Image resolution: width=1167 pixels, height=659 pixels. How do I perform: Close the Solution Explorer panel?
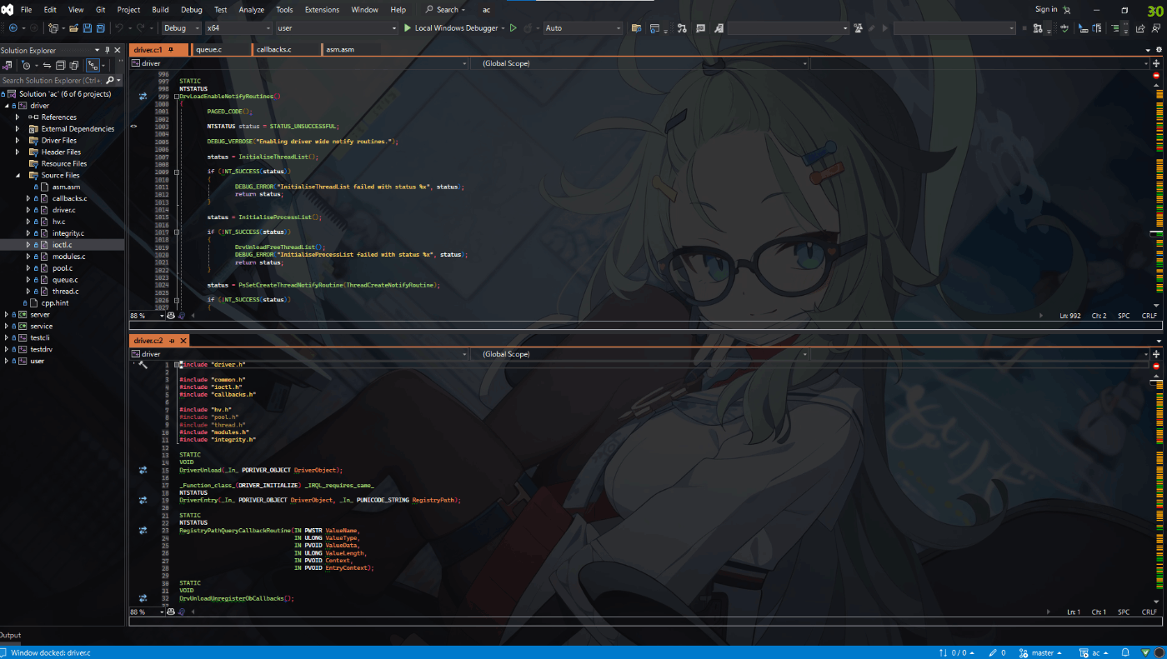coord(118,50)
